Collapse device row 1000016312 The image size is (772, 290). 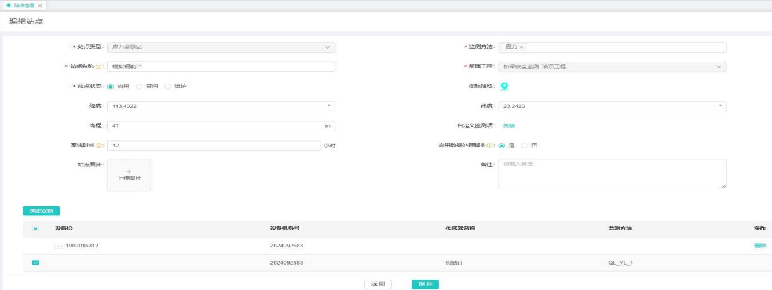(58, 246)
